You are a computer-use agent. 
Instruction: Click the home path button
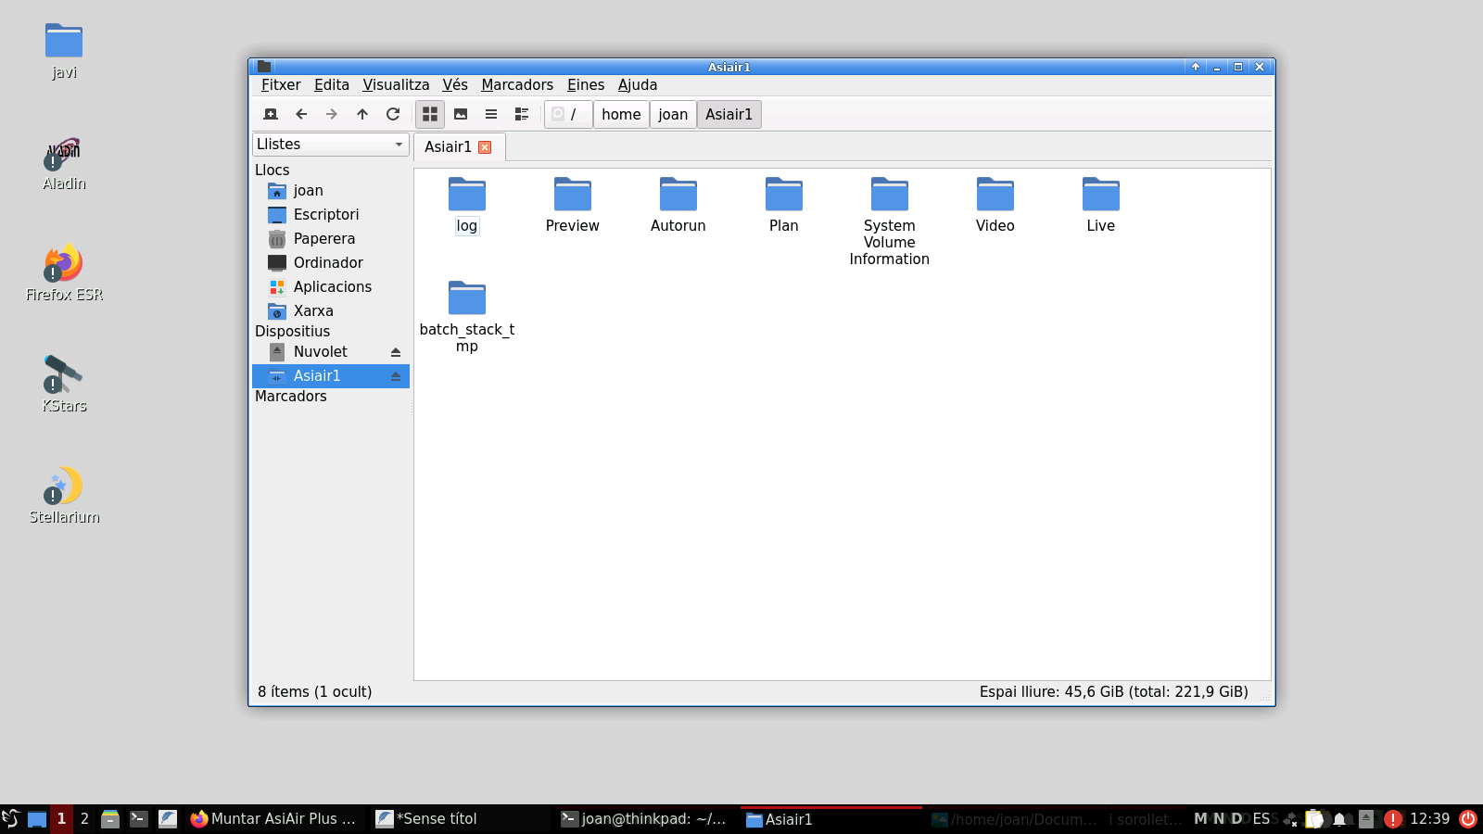(621, 115)
